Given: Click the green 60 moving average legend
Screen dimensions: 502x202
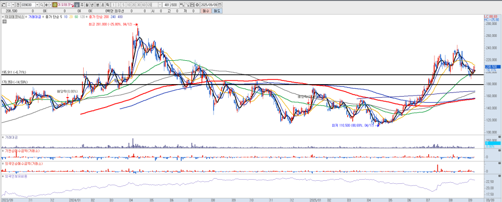Looking at the screenshot, I should (x=76, y=17).
